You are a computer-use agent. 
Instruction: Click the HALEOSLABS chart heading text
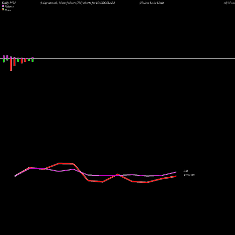pos(78,3)
